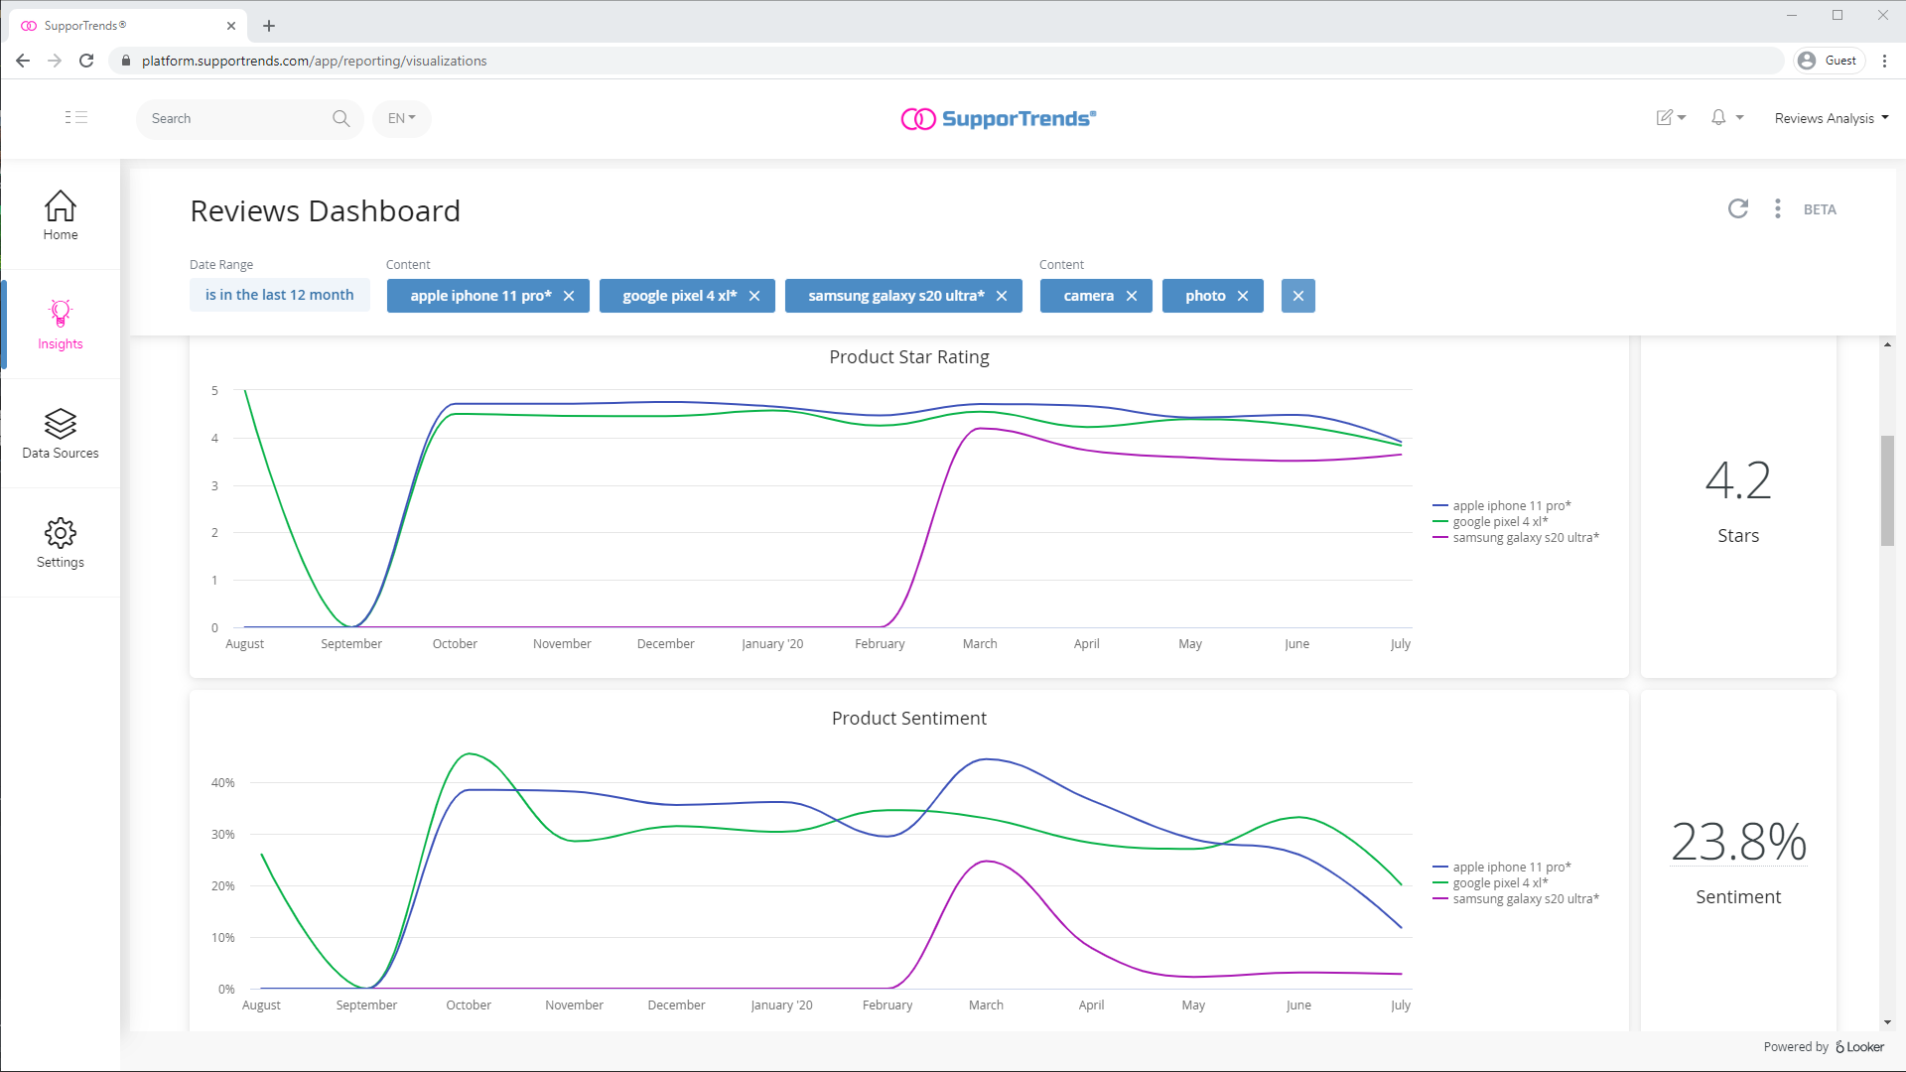
Task: Toggle apple iphone 11 pro* in Star Rating legend
Action: pyautogui.click(x=1502, y=505)
